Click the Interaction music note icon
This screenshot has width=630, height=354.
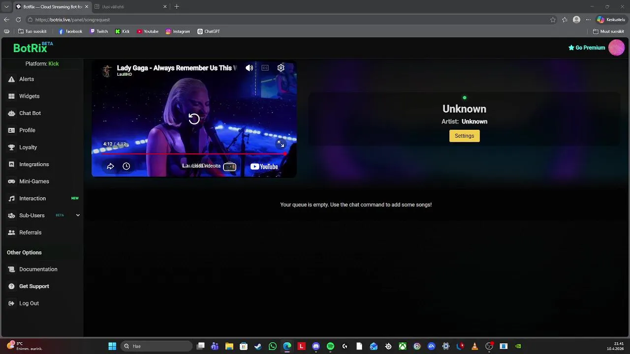pos(11,199)
